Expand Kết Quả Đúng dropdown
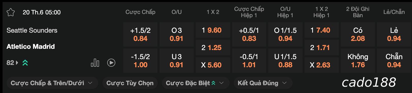Viewport: 412px width, 93px height. pos(263,83)
